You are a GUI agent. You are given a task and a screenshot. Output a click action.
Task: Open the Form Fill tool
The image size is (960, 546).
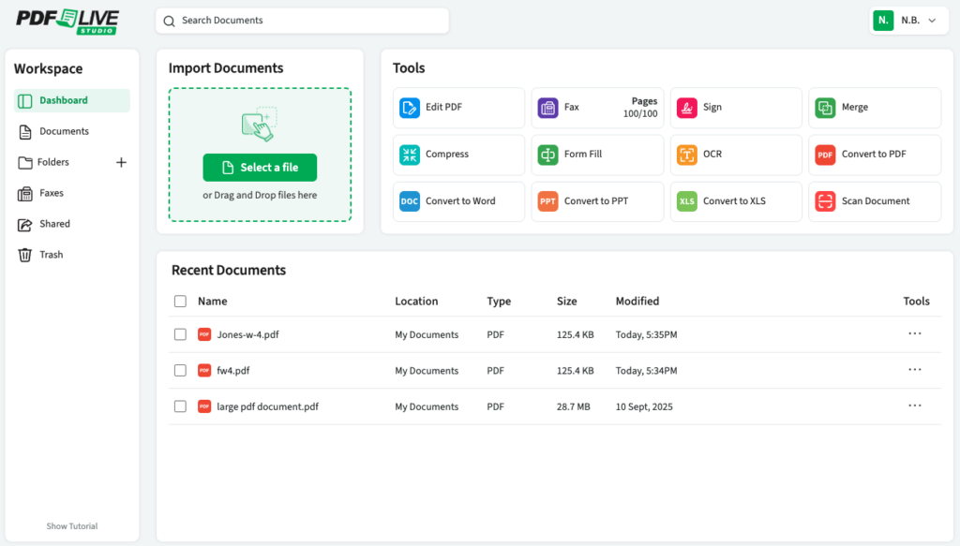597,155
